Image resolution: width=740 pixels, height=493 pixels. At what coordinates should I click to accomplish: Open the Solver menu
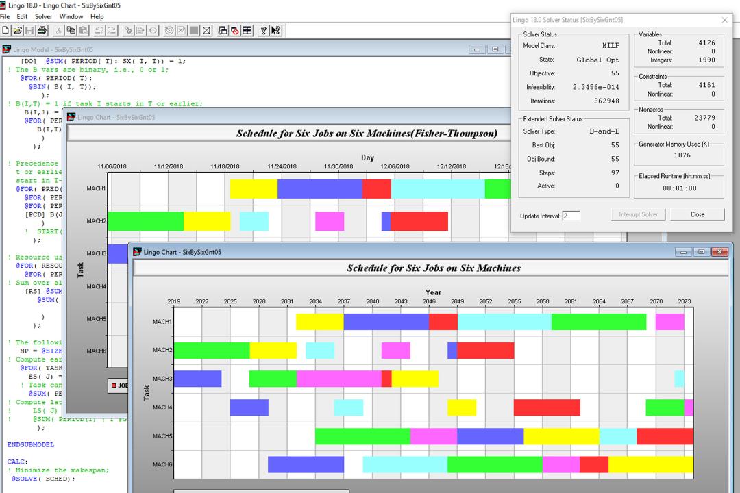coord(43,16)
